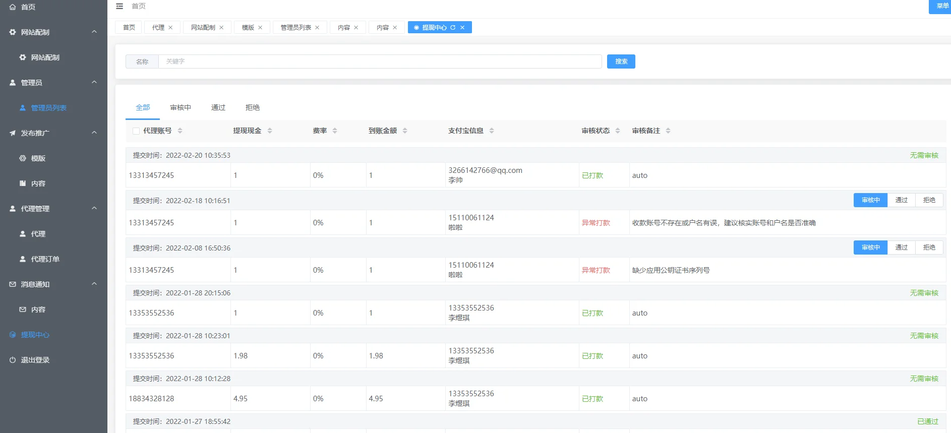Click the 关键字 search input field
951x433 pixels.
tap(379, 61)
